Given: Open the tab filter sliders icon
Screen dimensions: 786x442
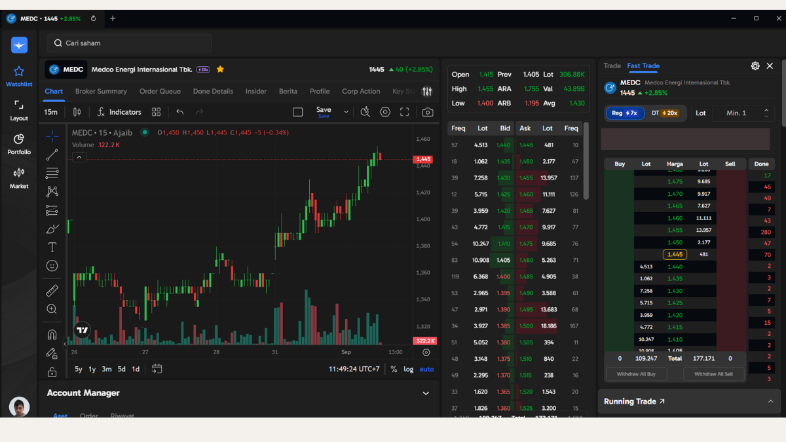Looking at the screenshot, I should pos(427,92).
